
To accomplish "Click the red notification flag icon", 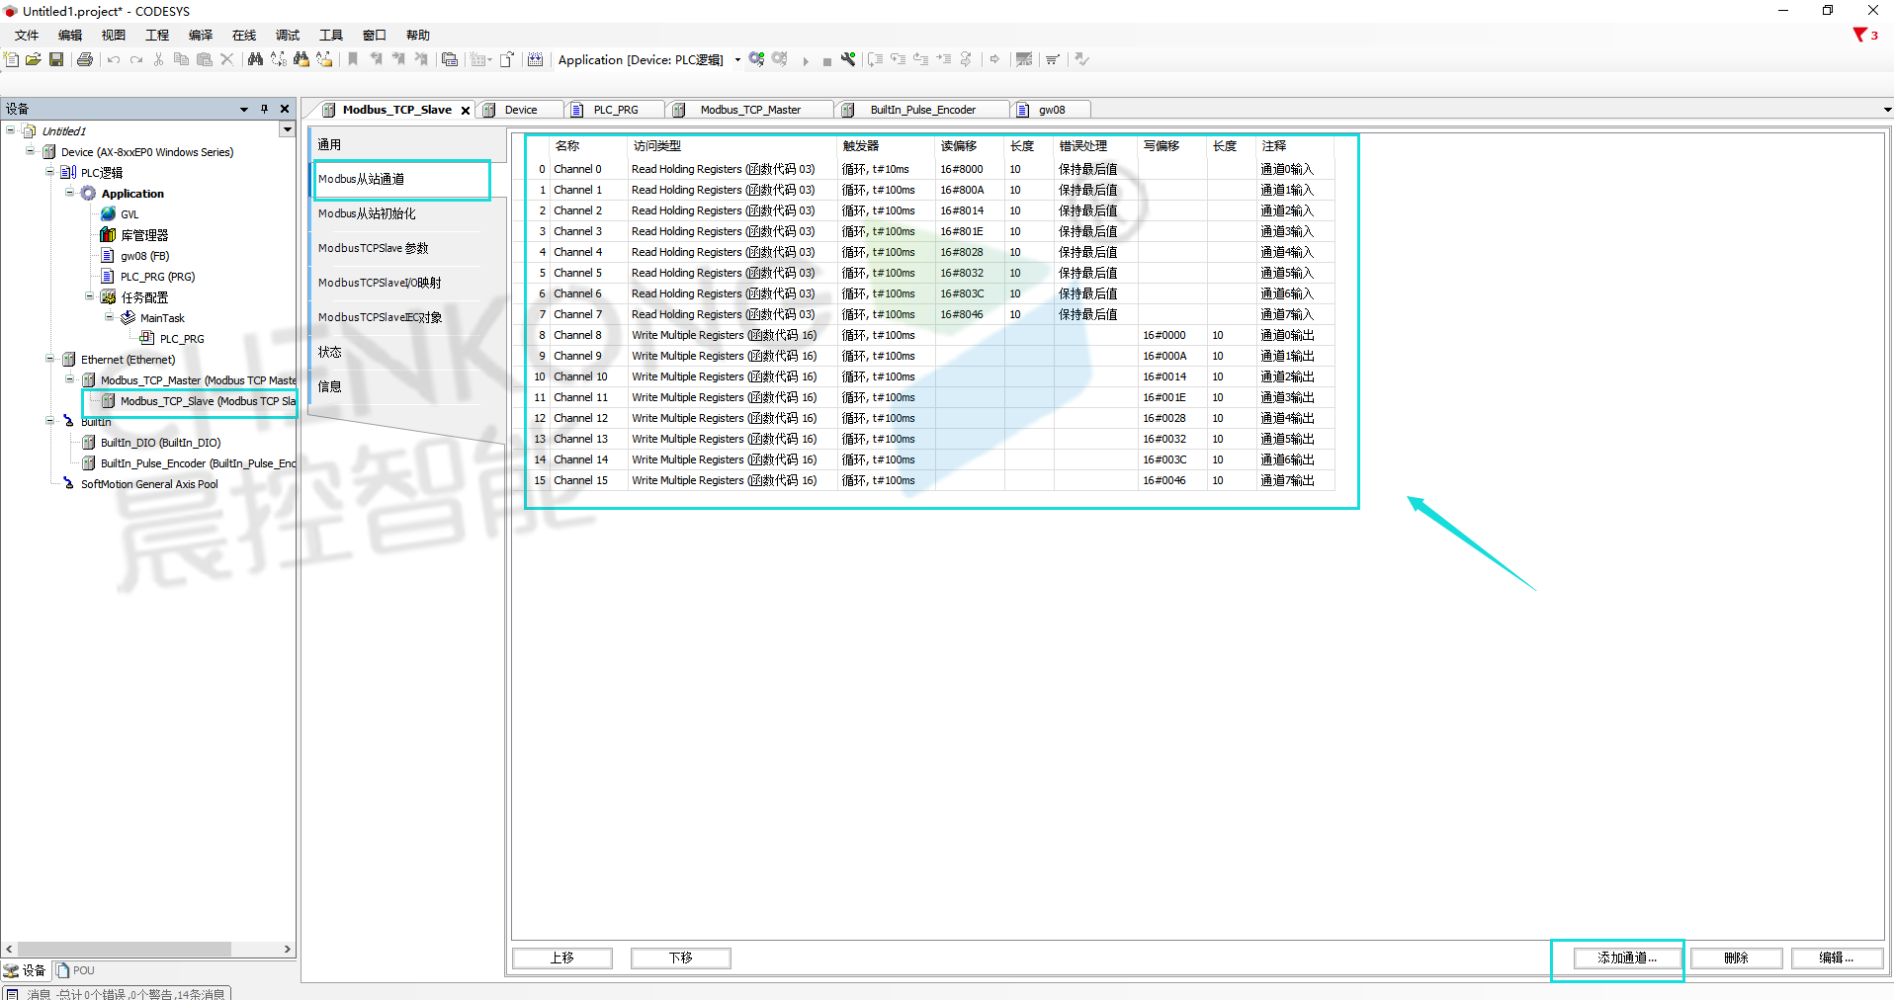I will 1859,35.
